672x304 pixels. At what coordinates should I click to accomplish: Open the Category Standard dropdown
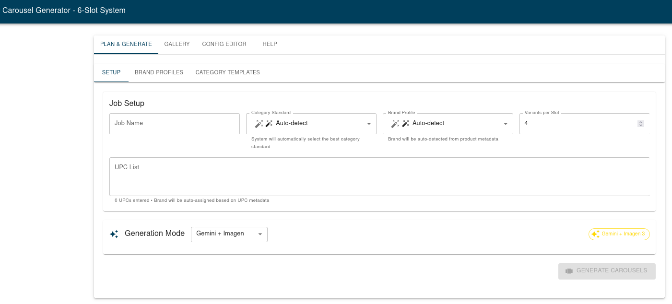[368, 123]
